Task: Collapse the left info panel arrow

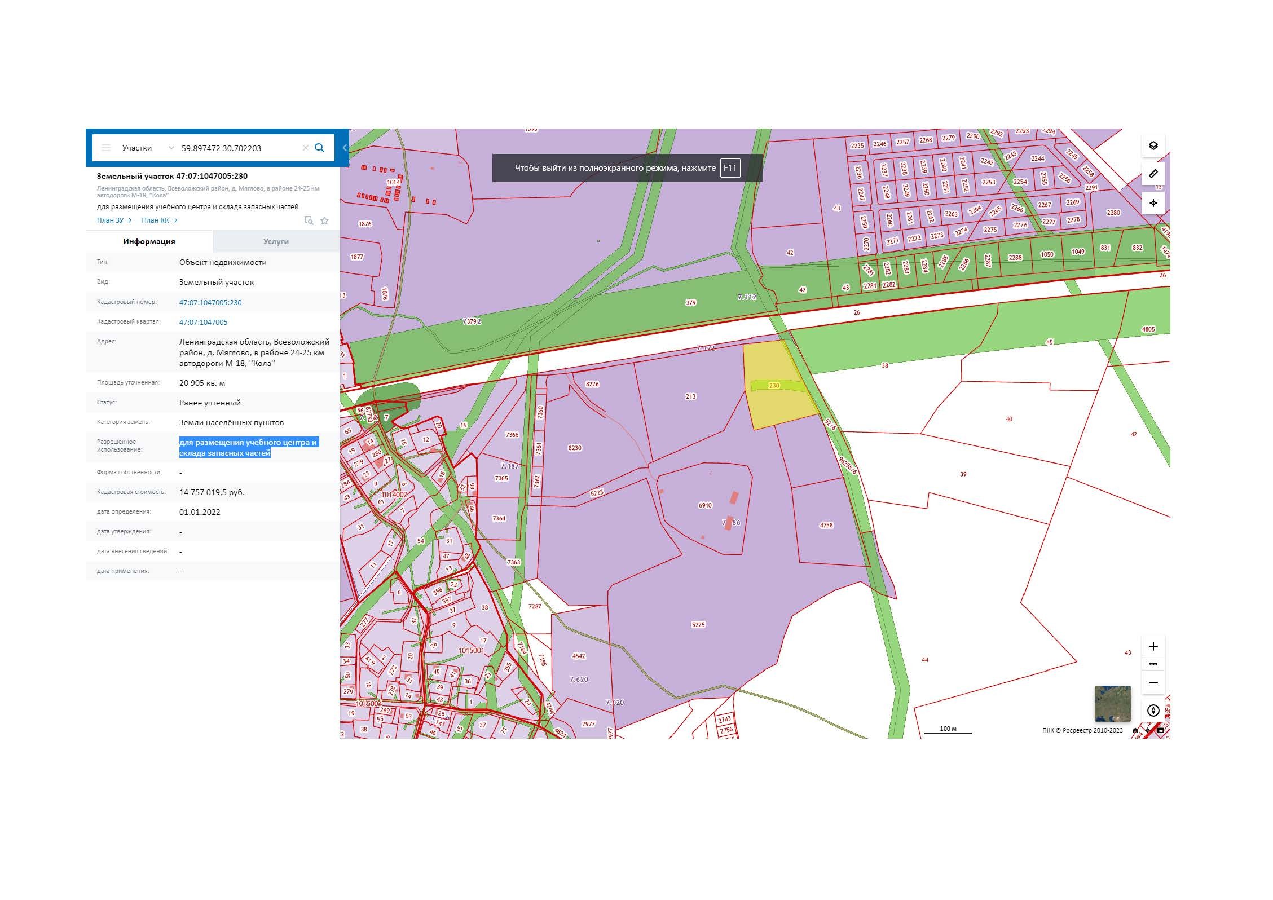Action: pyautogui.click(x=345, y=148)
